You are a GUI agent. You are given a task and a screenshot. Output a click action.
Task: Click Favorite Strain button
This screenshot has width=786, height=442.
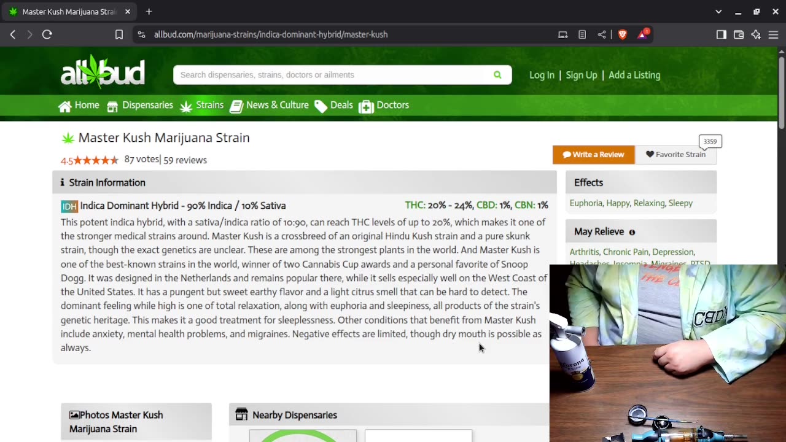[x=675, y=155]
